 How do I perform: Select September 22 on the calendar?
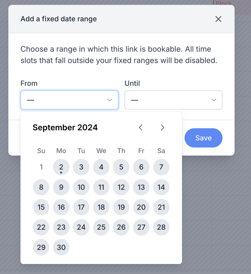point(41,227)
